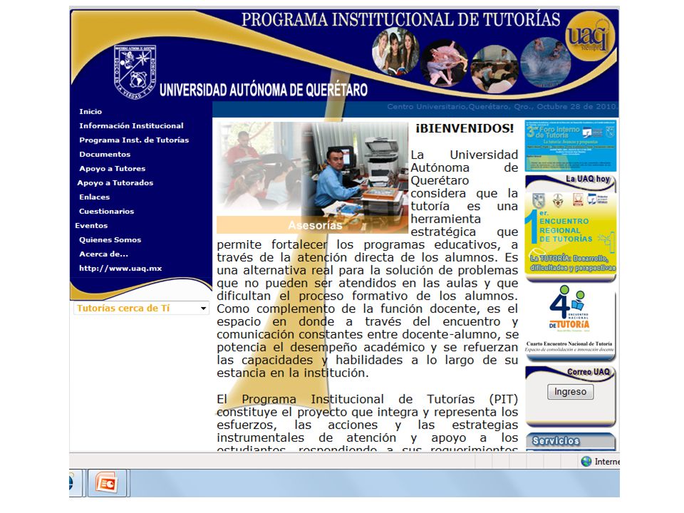Open the Inicio menu link
The width and height of the screenshot is (684, 513).
pos(90,112)
